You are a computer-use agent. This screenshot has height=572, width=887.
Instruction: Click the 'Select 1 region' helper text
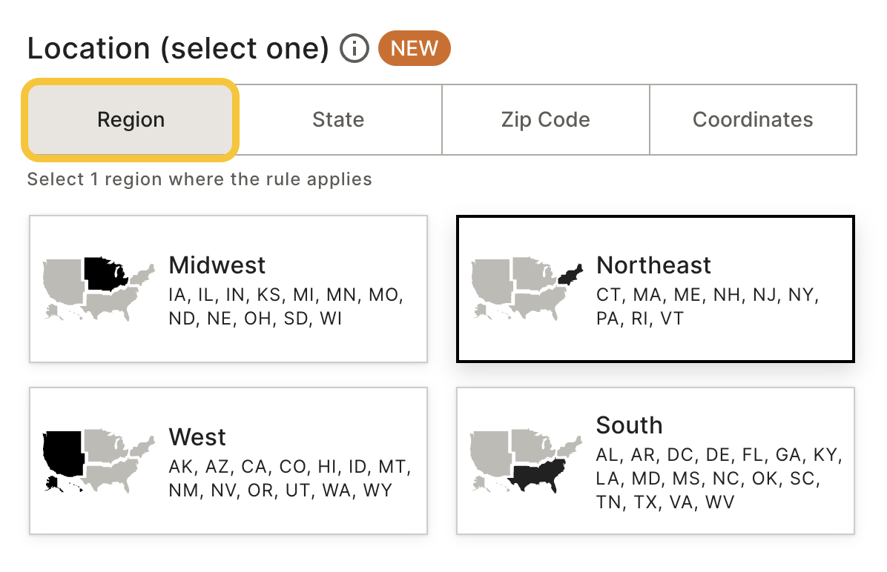click(200, 179)
